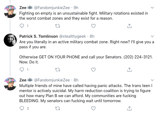Viewport: 158px width, 113px height.
Task: Reply to Zee's 9h military rotations tweet
Action: pos(22,26)
